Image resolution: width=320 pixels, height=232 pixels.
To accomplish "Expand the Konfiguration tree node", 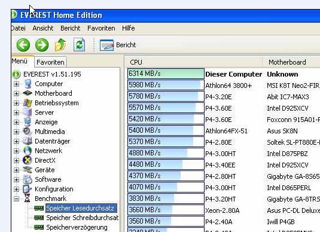I will (x=16, y=189).
